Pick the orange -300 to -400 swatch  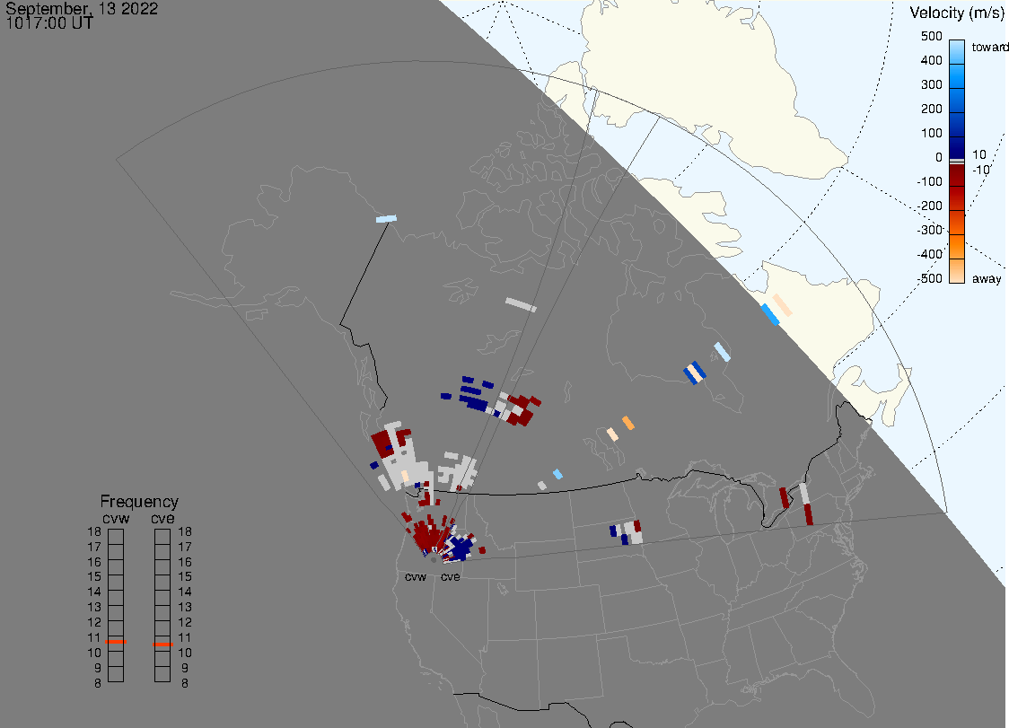[x=957, y=247]
